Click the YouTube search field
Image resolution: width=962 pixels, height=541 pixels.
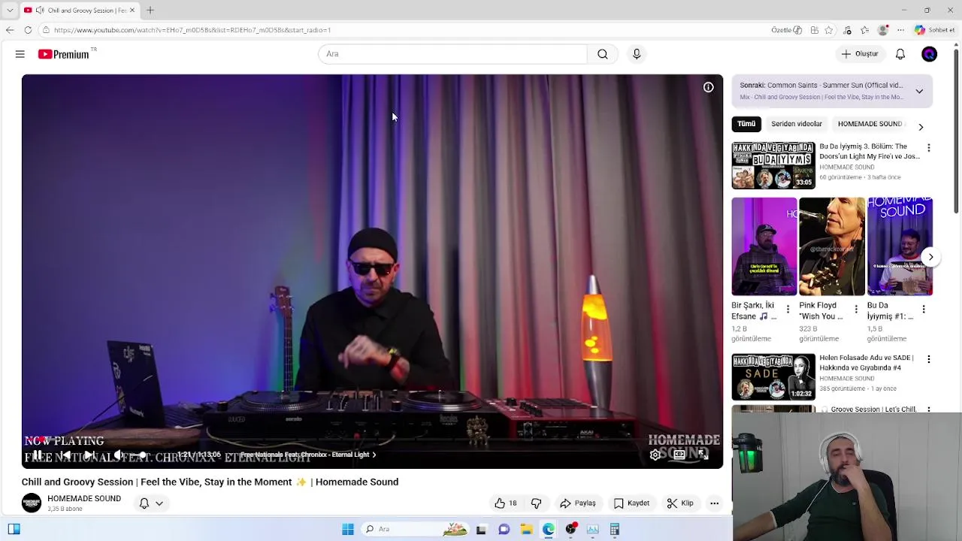tap(452, 54)
